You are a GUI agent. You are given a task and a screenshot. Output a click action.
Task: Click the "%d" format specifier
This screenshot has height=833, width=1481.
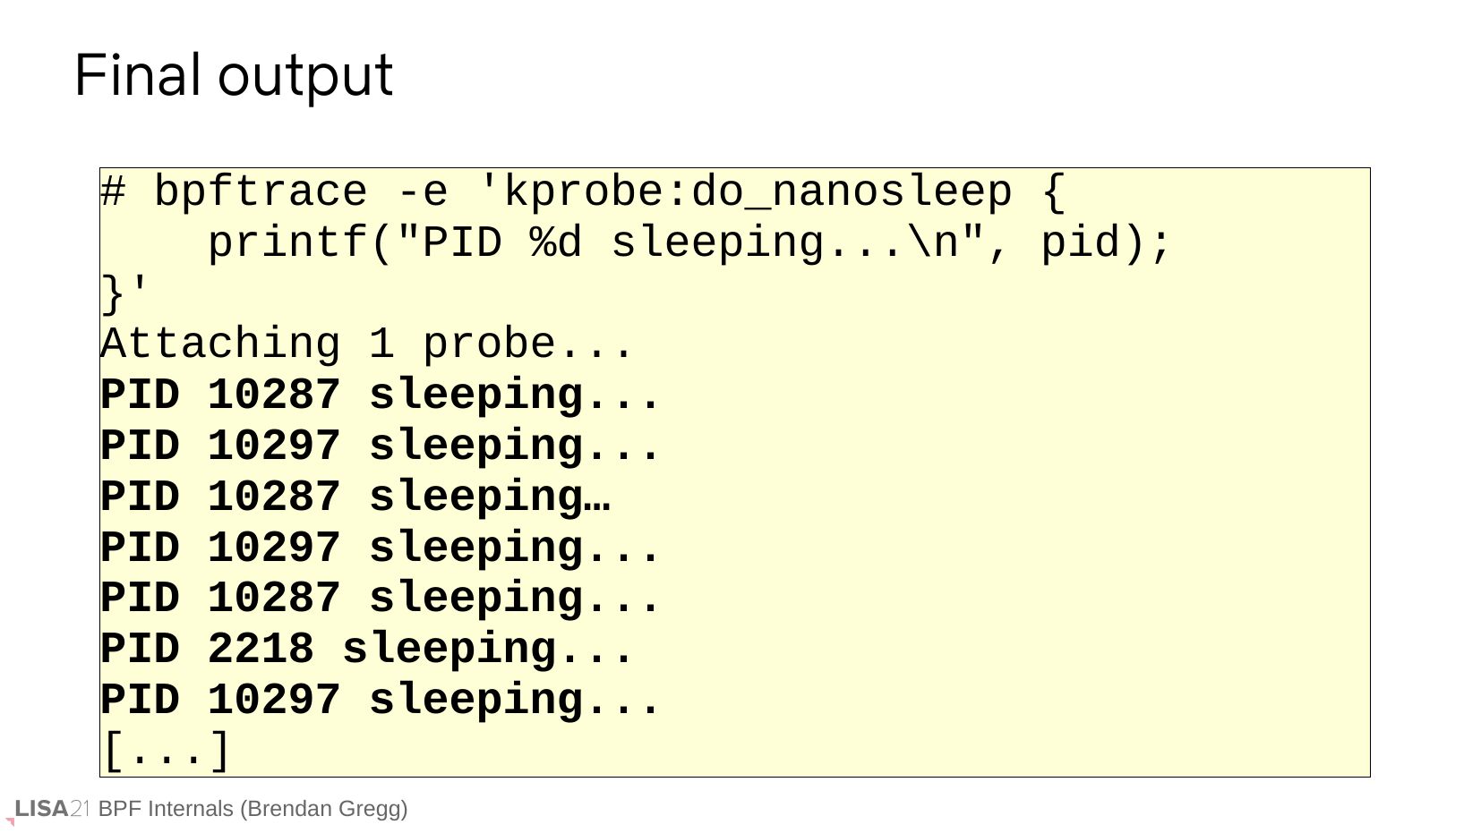[x=556, y=243]
